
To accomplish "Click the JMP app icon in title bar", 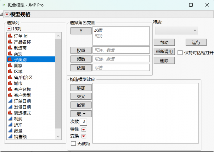I will (x=4, y=5).
